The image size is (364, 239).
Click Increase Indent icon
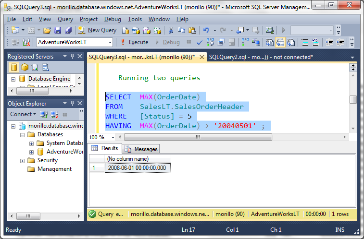(x=340, y=42)
